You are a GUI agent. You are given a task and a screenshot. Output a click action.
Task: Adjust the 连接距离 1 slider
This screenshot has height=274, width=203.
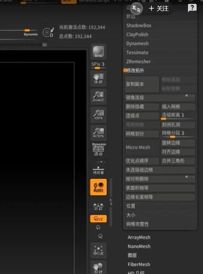(x=178, y=116)
